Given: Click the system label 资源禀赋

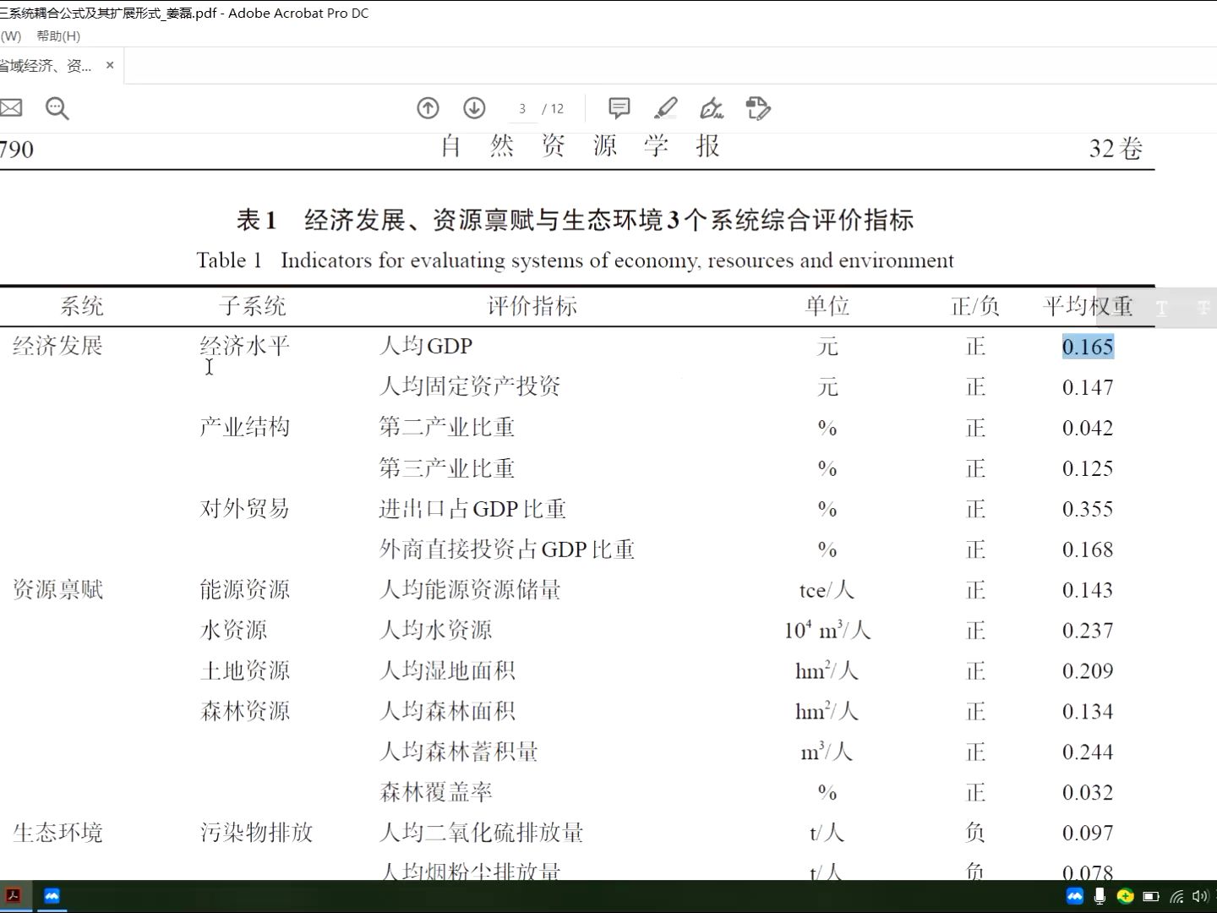Looking at the screenshot, I should [57, 589].
